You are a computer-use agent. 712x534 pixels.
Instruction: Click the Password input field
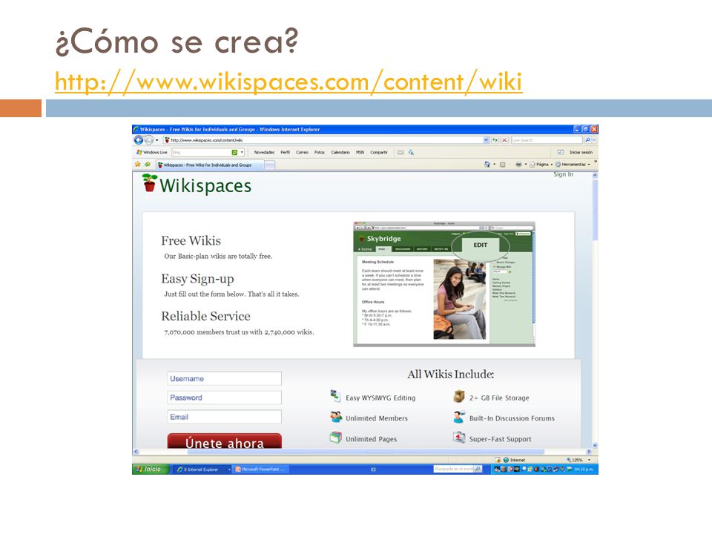pos(224,398)
